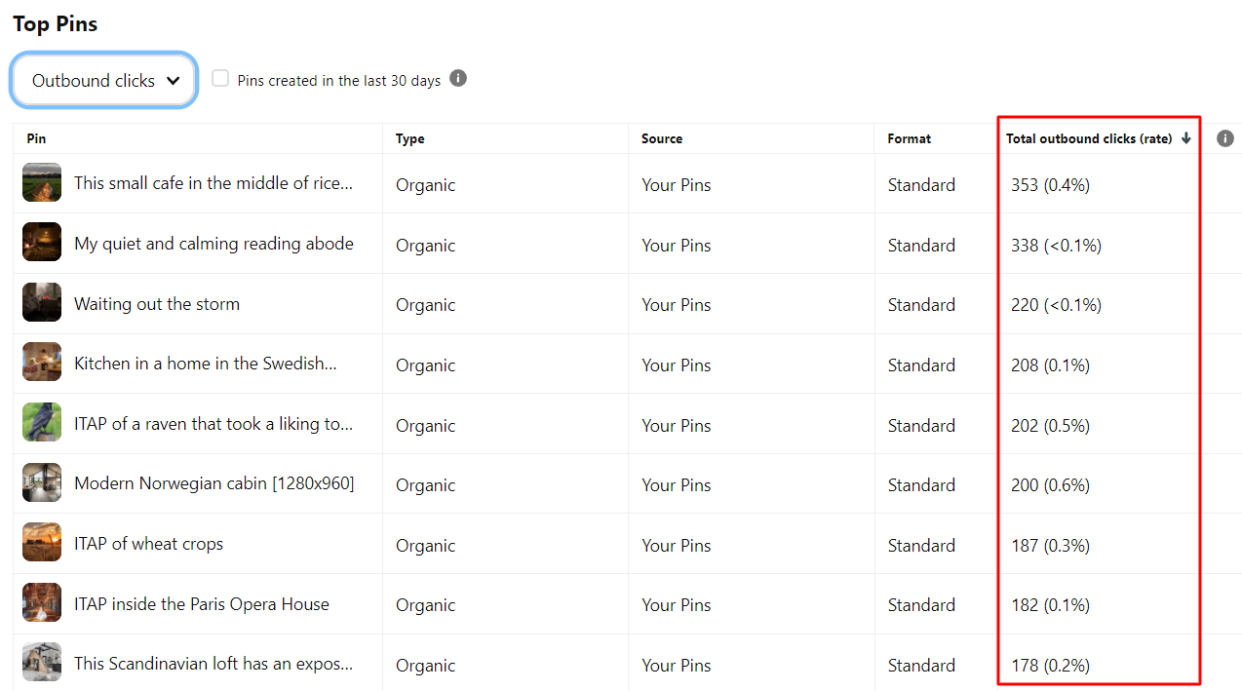
Task: Click the Type column header
Action: pyautogui.click(x=409, y=138)
